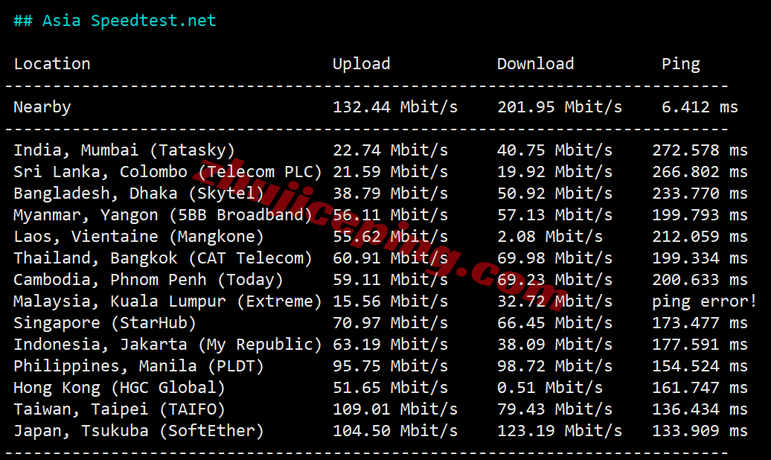Click the 'Location' column header
This screenshot has height=460, width=771.
coord(52,64)
